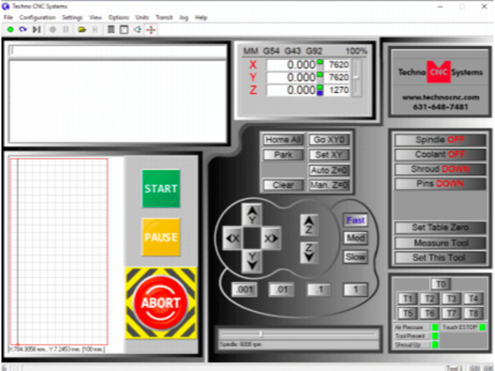Select Slow jog speed
The height and width of the screenshot is (371, 495).
(355, 257)
